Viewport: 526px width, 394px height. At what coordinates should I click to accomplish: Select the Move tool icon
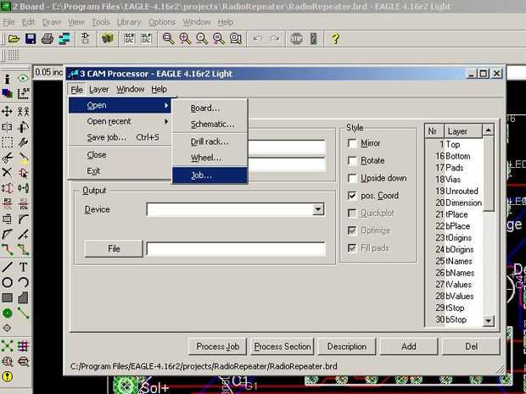coord(7,111)
